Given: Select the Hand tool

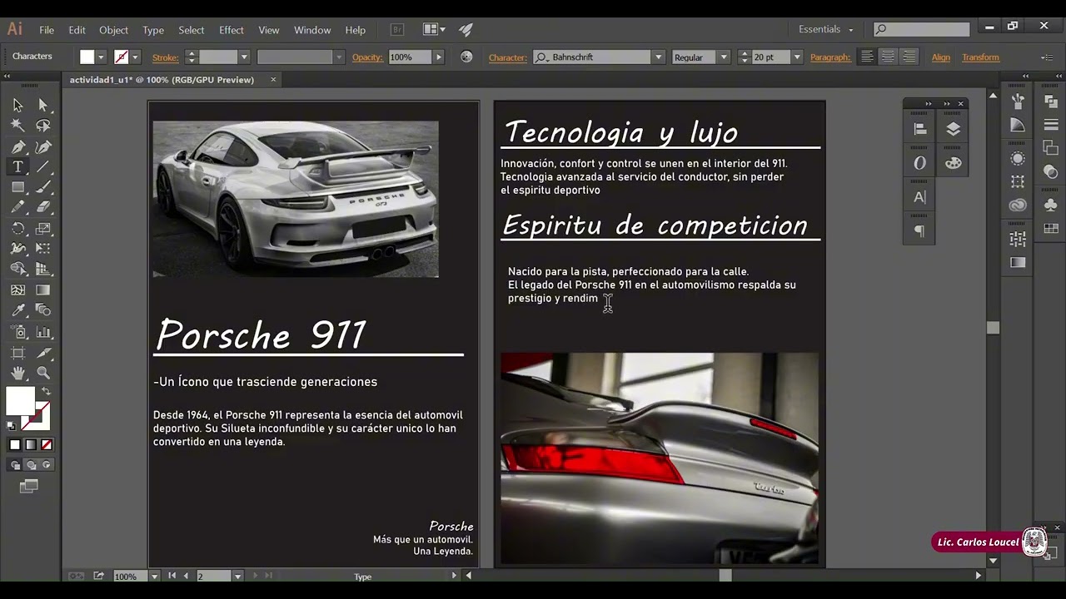Looking at the screenshot, I should [x=17, y=373].
